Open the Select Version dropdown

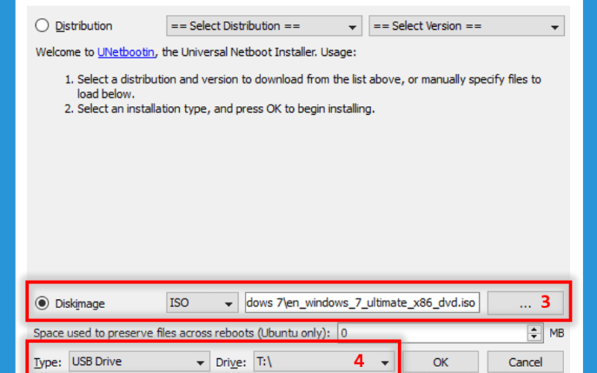[x=466, y=26]
